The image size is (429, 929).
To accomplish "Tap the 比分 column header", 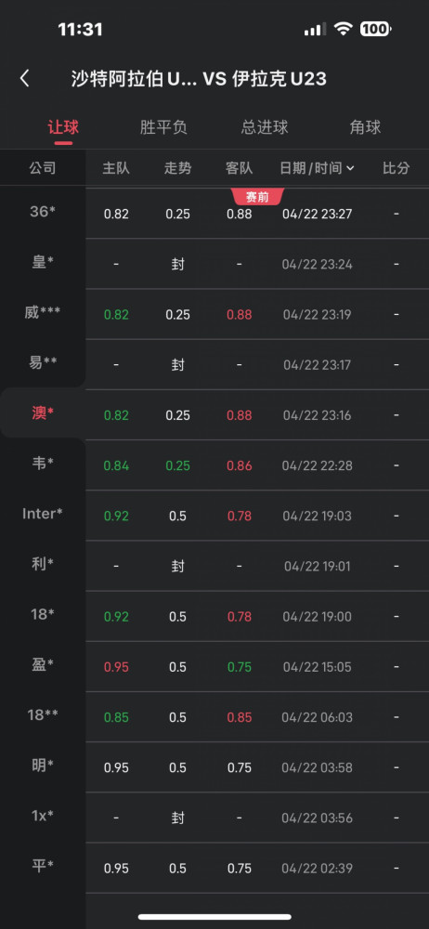I will click(x=396, y=168).
